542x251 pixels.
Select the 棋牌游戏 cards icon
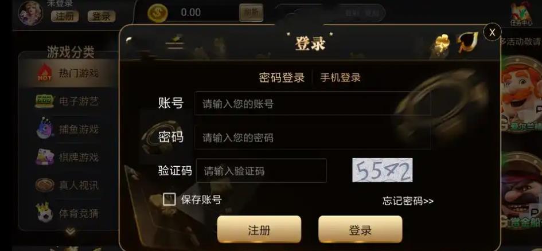click(45, 157)
